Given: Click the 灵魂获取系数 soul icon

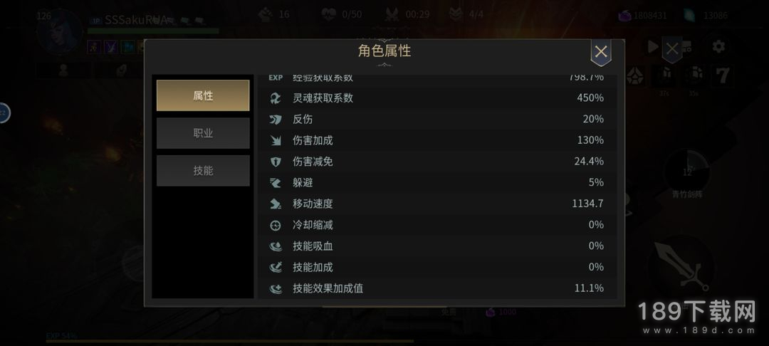Looking at the screenshot, I should point(276,98).
